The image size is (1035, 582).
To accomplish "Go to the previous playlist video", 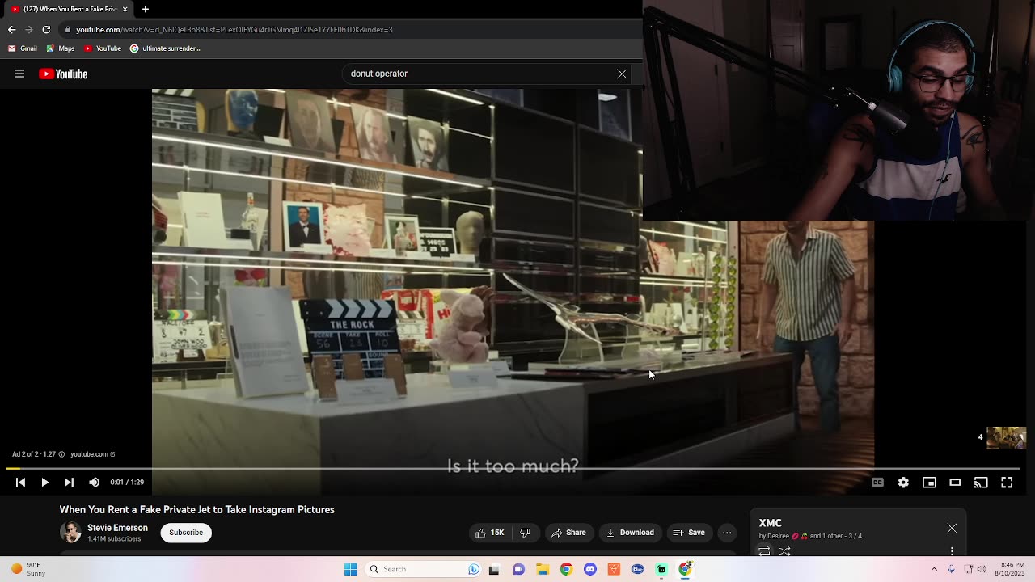I will coord(21,483).
